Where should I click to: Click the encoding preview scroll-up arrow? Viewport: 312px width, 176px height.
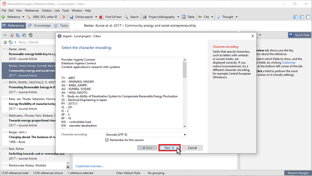point(184,60)
